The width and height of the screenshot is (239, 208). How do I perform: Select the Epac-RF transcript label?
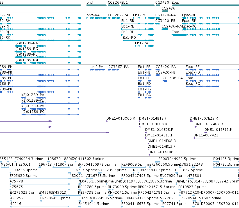click(x=189, y=21)
